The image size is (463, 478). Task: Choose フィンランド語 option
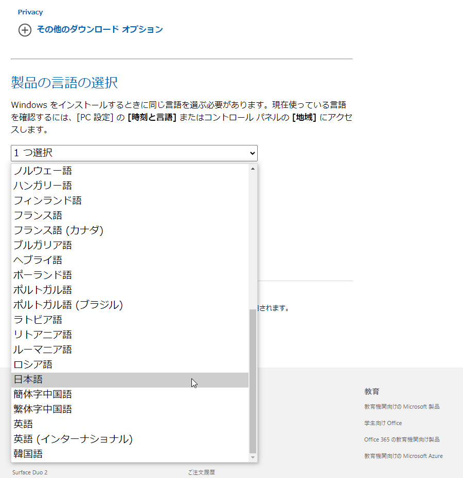point(130,200)
